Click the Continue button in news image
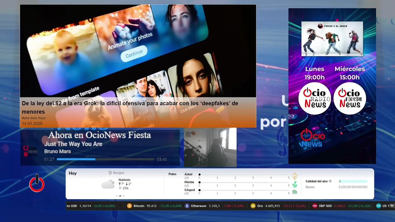 tap(134, 54)
